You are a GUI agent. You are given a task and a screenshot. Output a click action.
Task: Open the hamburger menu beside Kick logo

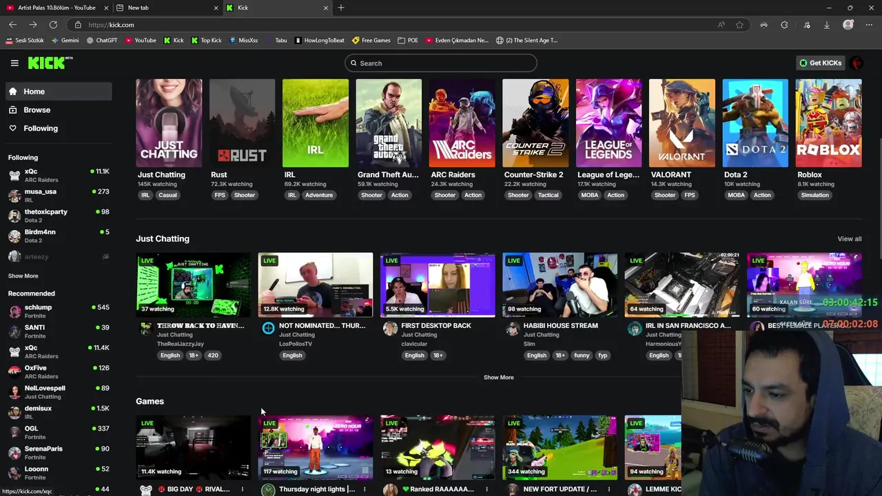[x=14, y=63]
